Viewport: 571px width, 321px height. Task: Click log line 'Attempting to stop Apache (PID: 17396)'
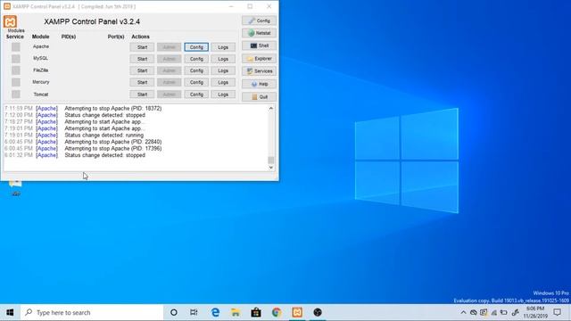point(113,149)
